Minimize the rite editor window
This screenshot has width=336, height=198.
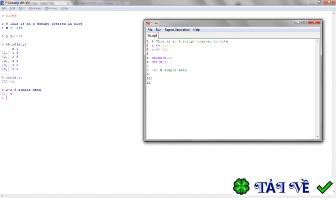click(x=297, y=22)
